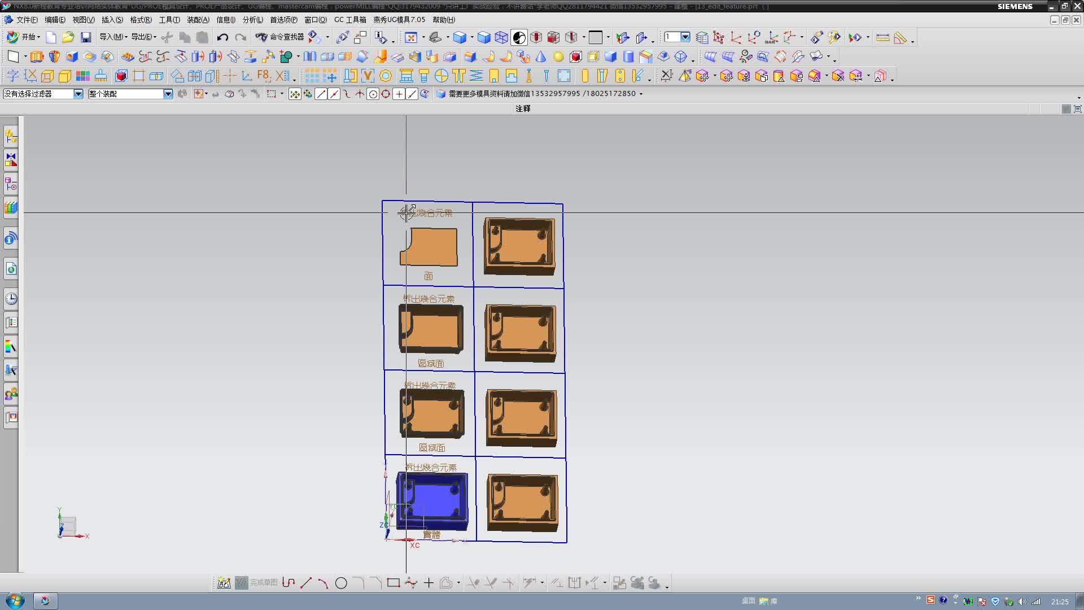
Task: Open the 分析 menu
Action: (x=252, y=20)
